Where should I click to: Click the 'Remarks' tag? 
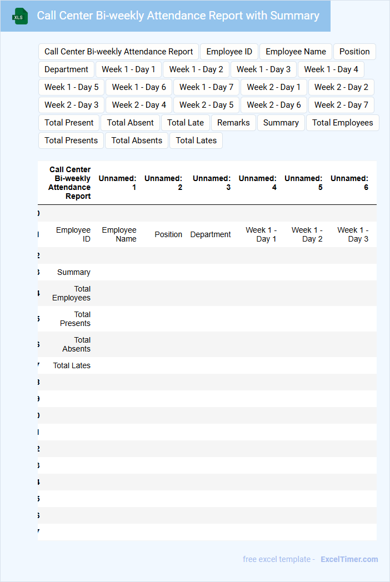233,123
